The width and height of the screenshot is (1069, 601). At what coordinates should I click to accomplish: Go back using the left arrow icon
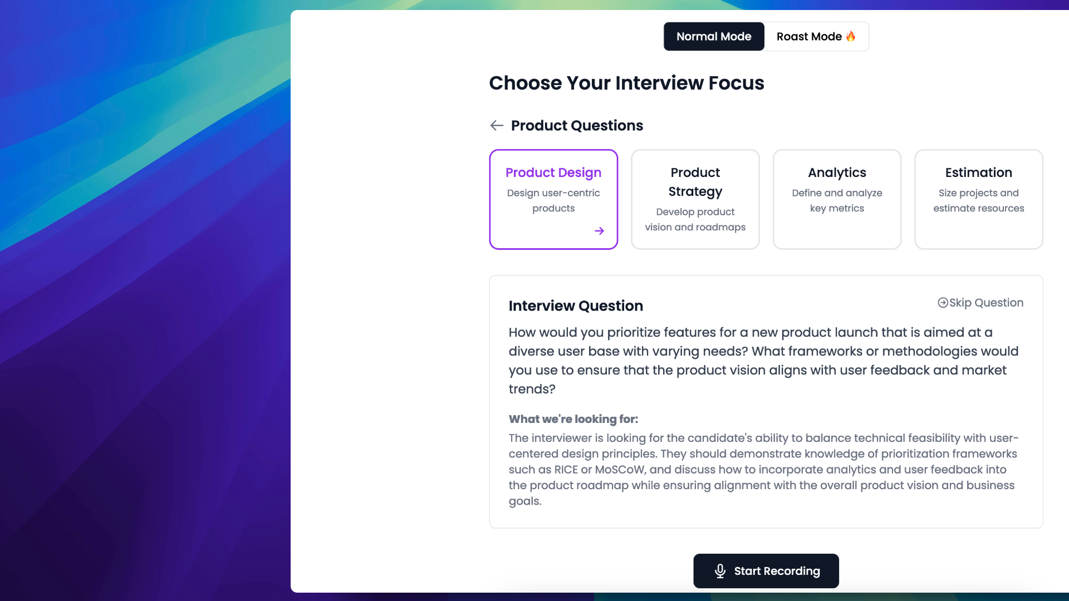tap(497, 126)
